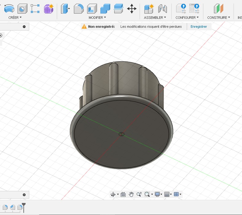Activate the Move/Copy arrows tool

click(x=132, y=9)
